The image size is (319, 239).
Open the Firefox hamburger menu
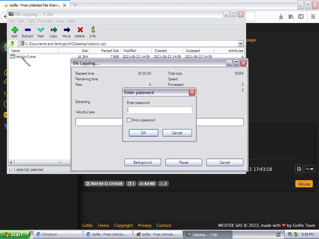(x=313, y=16)
